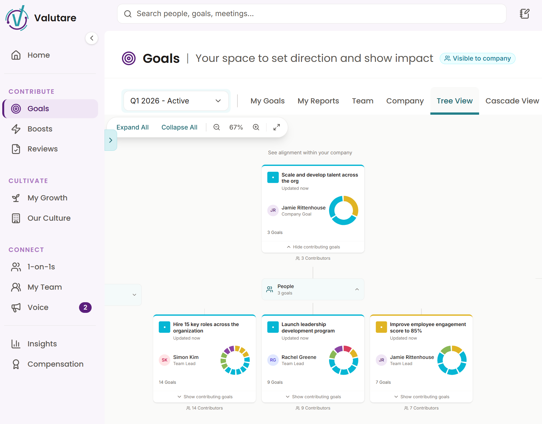Show contributing goals for employee engagement card

point(421,397)
